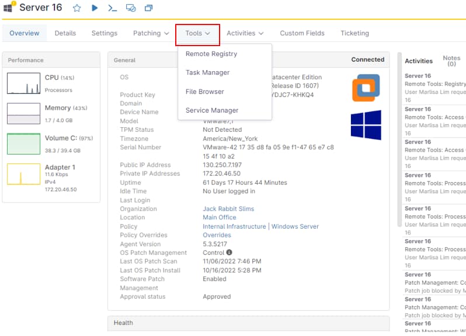This screenshot has height=336, width=466.
Task: Expand the Activities dropdown tab
Action: tap(245, 33)
